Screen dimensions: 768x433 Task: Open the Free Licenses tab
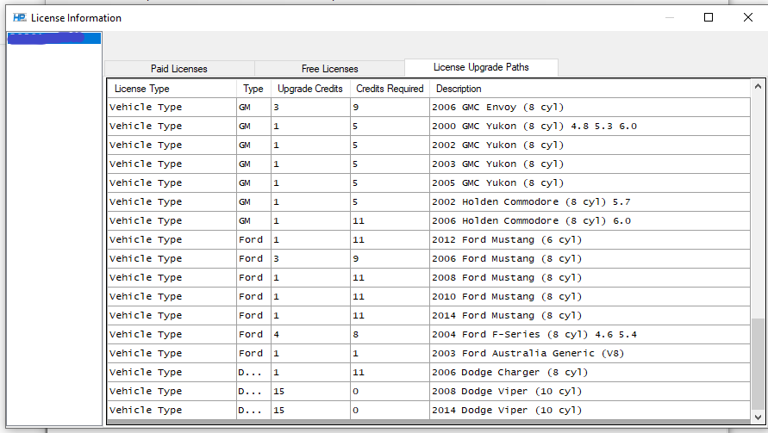pos(329,69)
